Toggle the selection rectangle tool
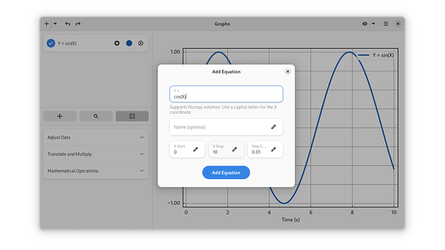445x250 pixels. pyautogui.click(x=132, y=116)
